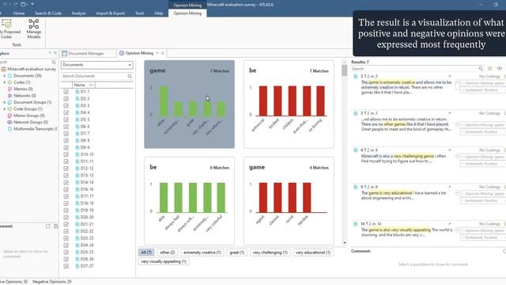Click the Search Documents magnifier icon

tap(130, 76)
